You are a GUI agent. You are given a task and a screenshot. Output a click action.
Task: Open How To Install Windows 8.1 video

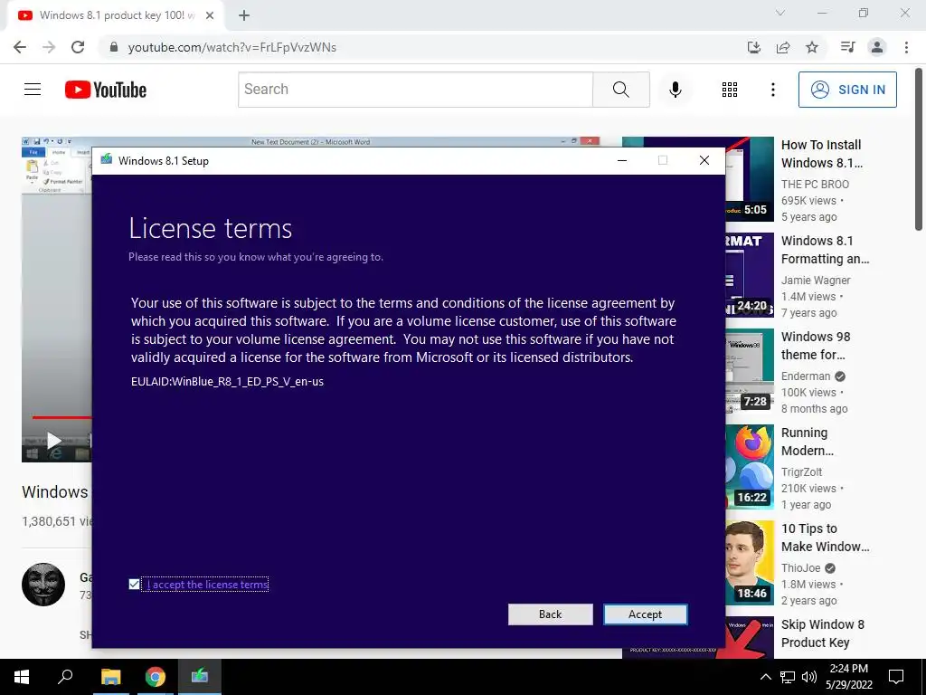click(822, 154)
